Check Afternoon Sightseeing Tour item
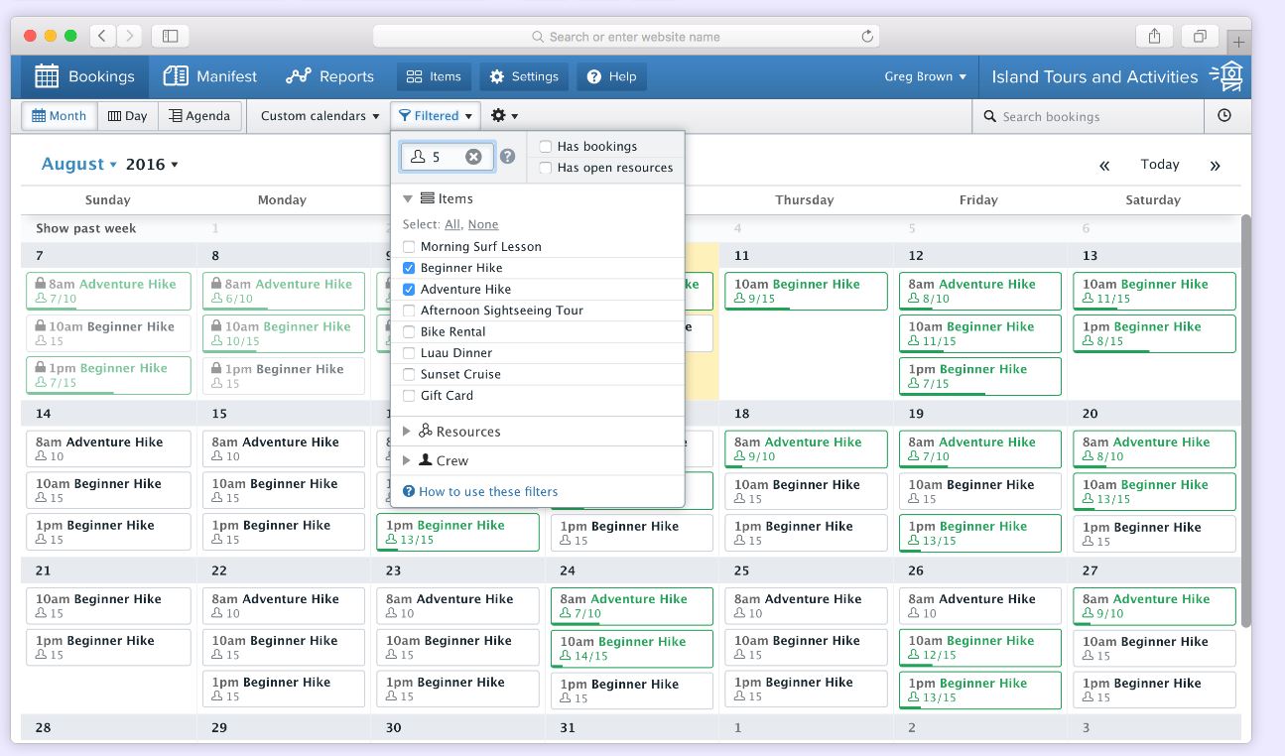Viewport: 1285px width, 756px height. pos(409,311)
